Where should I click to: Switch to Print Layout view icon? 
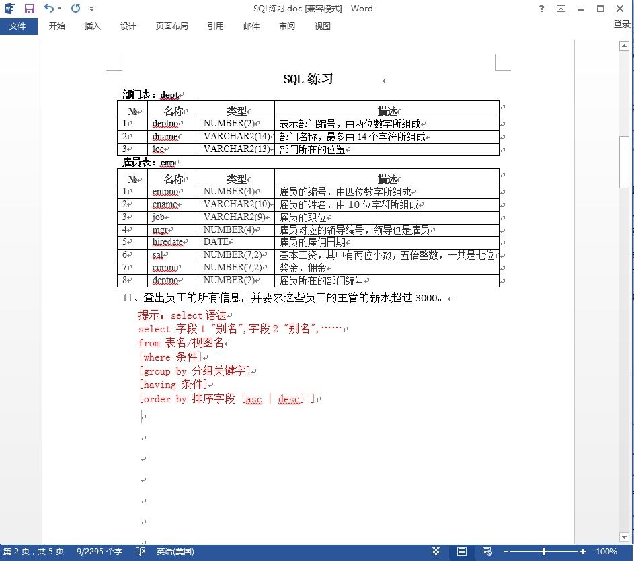tap(462, 552)
